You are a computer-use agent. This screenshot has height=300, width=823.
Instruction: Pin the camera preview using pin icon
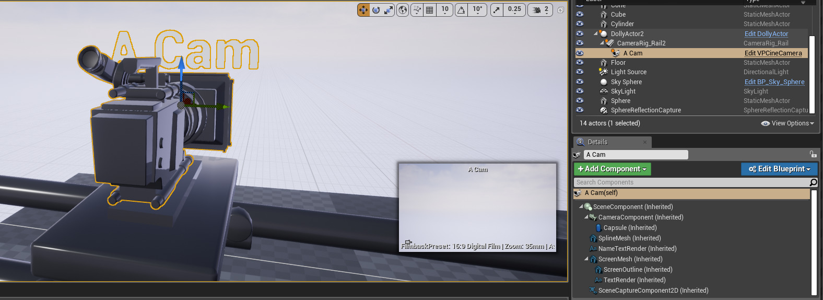pyautogui.click(x=408, y=243)
